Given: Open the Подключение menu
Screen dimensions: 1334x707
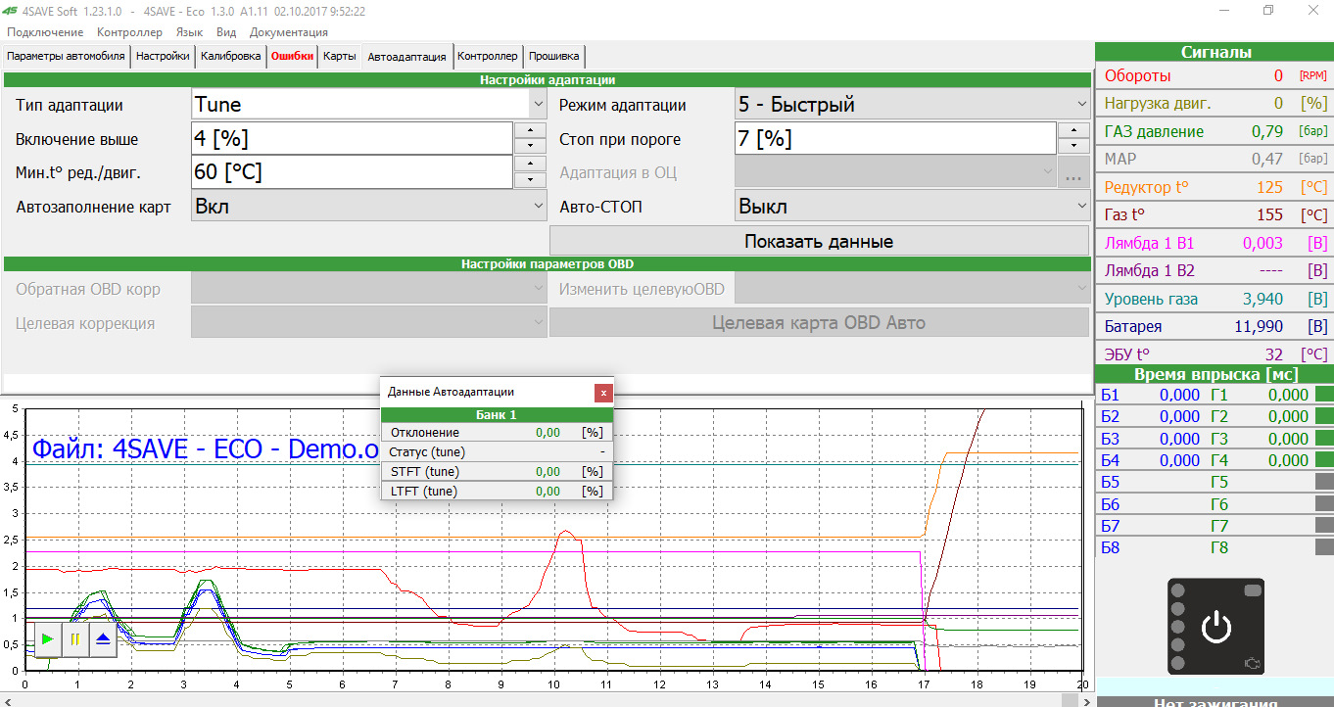Looking at the screenshot, I should 45,32.
